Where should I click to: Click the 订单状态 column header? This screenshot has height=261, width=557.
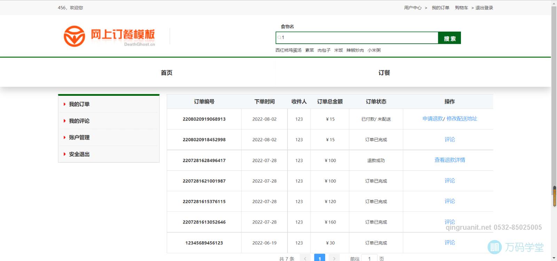376,101
